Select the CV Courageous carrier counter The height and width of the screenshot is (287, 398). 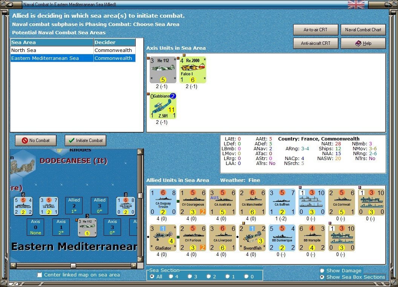click(x=193, y=202)
